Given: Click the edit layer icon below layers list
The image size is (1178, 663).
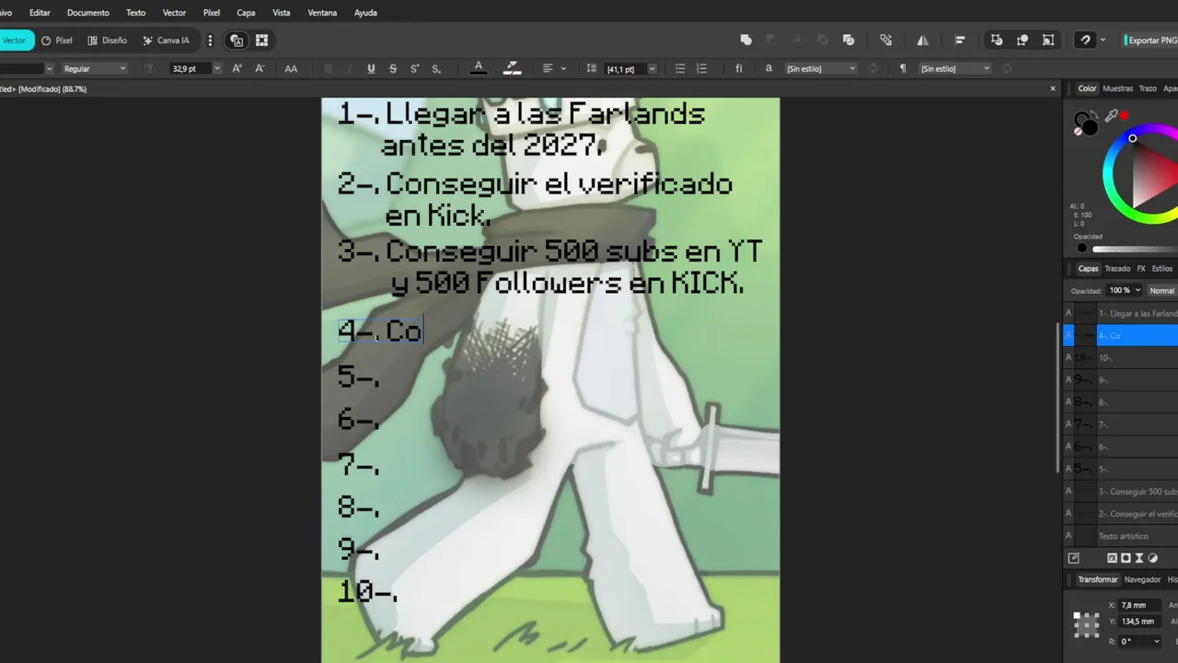Looking at the screenshot, I should point(1073,558).
